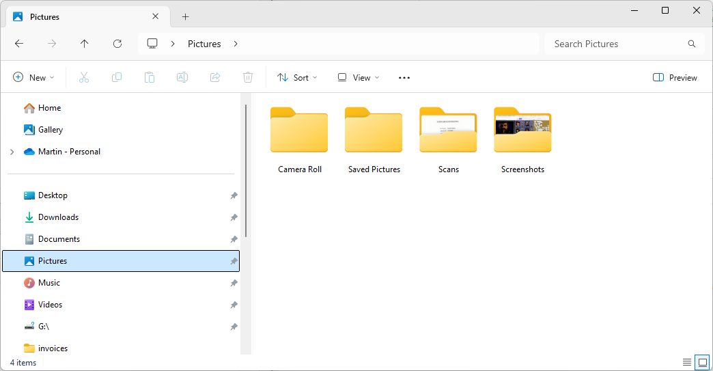713x371 pixels.
Task: Click chevron before Pictures in address bar
Action: coord(173,44)
